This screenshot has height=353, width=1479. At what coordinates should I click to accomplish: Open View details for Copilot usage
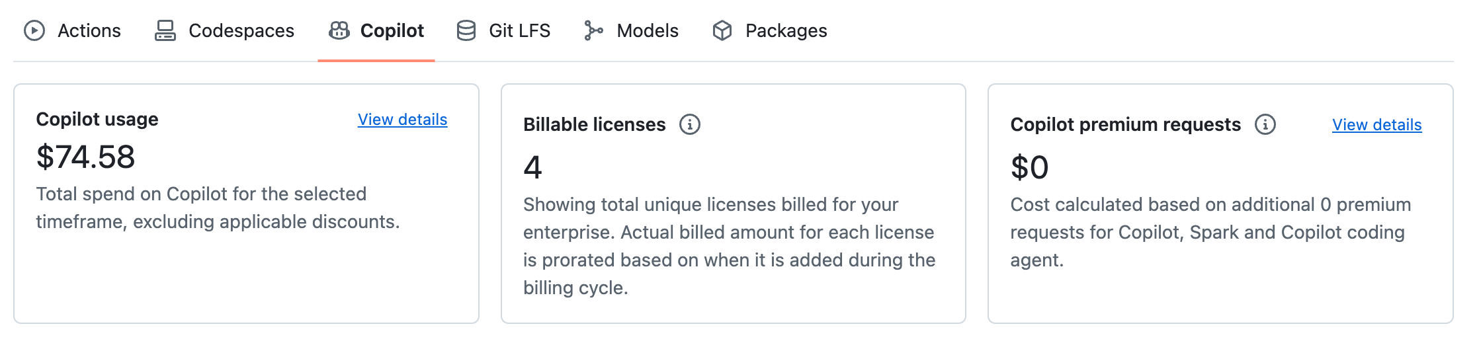[x=403, y=120]
